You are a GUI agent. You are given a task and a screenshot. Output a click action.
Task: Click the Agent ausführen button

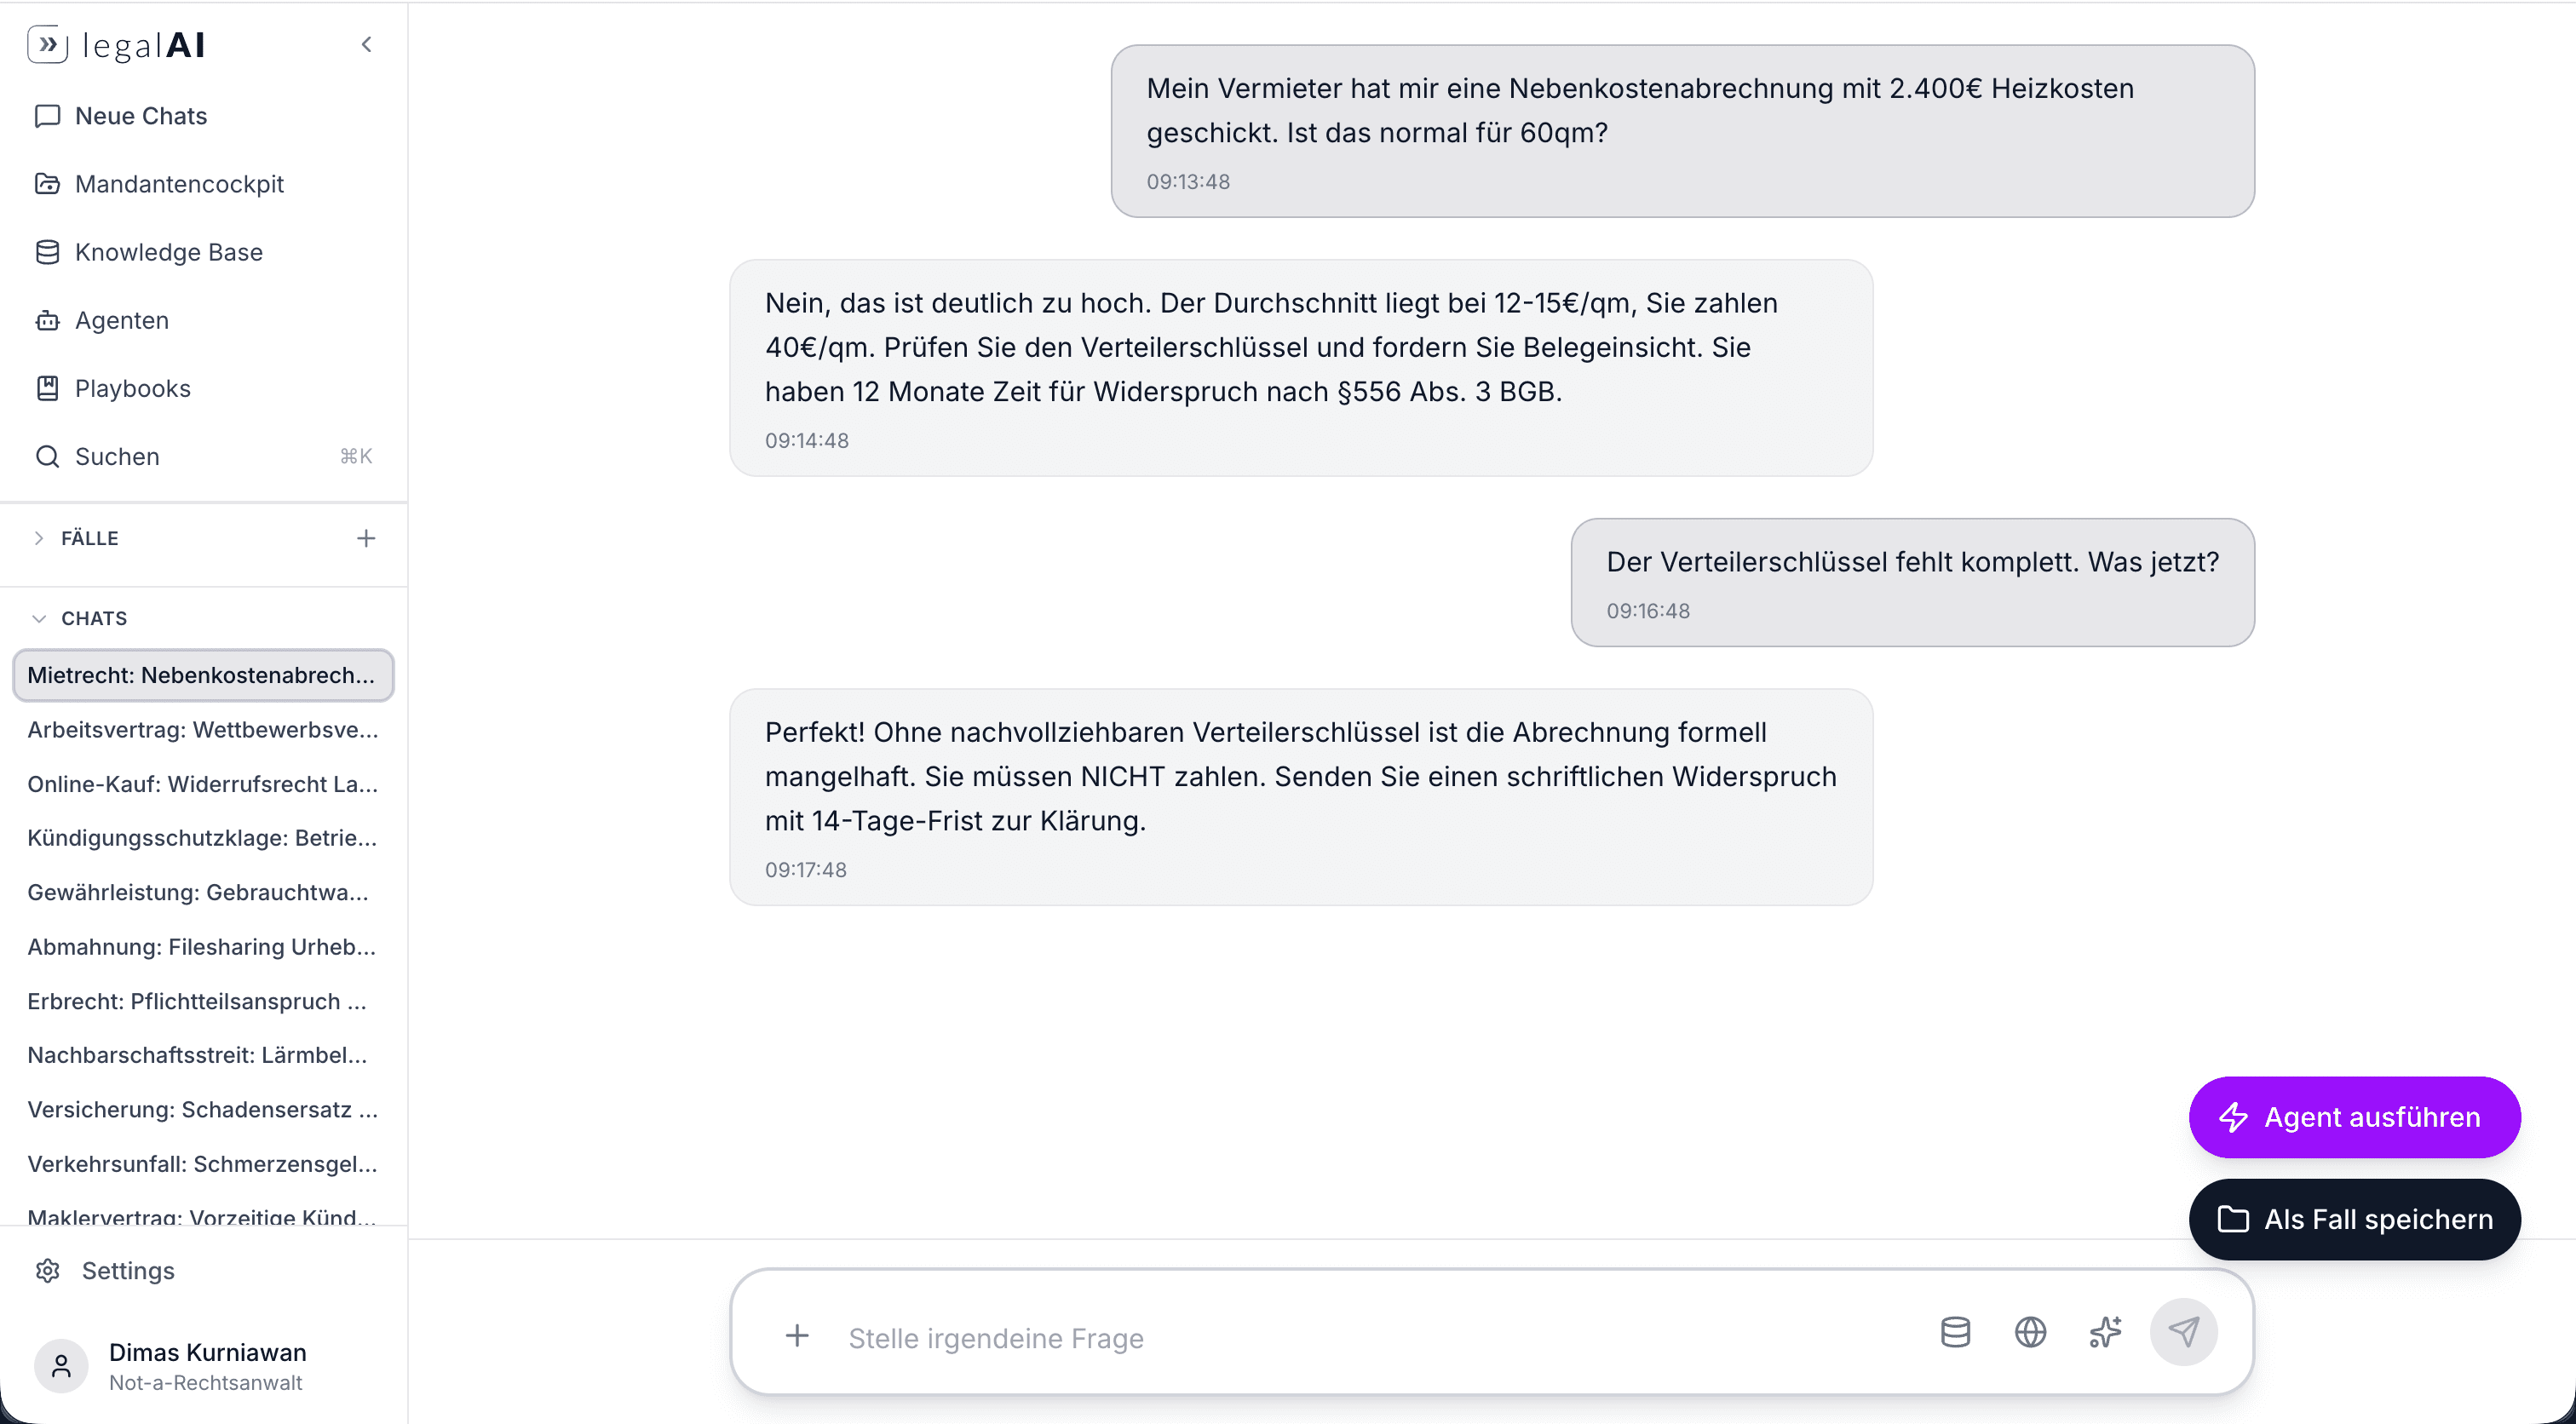point(2354,1117)
